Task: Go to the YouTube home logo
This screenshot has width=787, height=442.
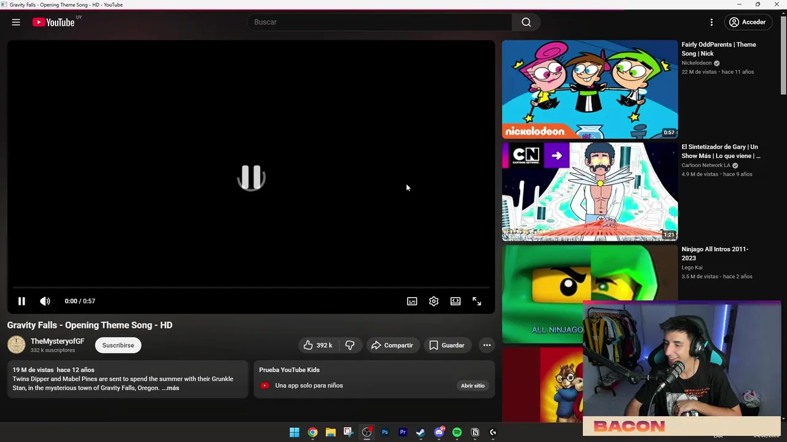Action: coord(53,22)
